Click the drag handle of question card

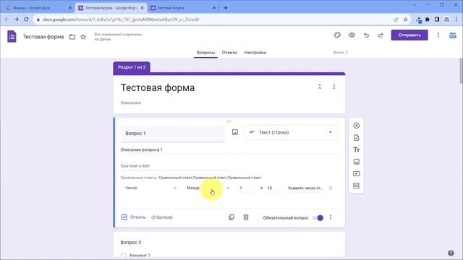(229, 121)
